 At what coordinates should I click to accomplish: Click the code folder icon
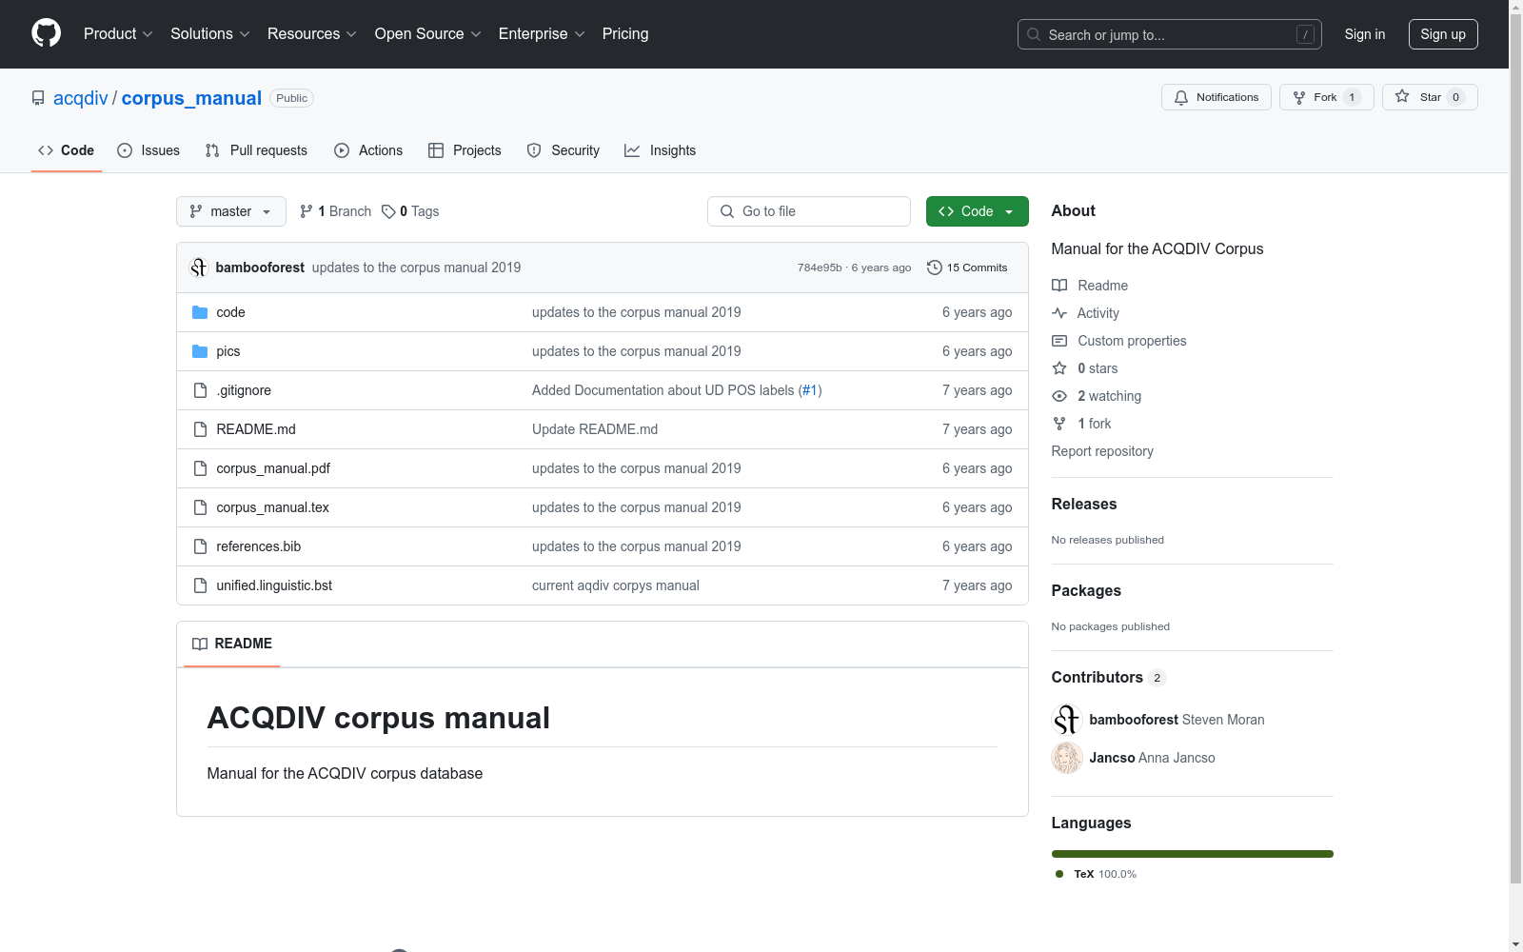click(200, 312)
